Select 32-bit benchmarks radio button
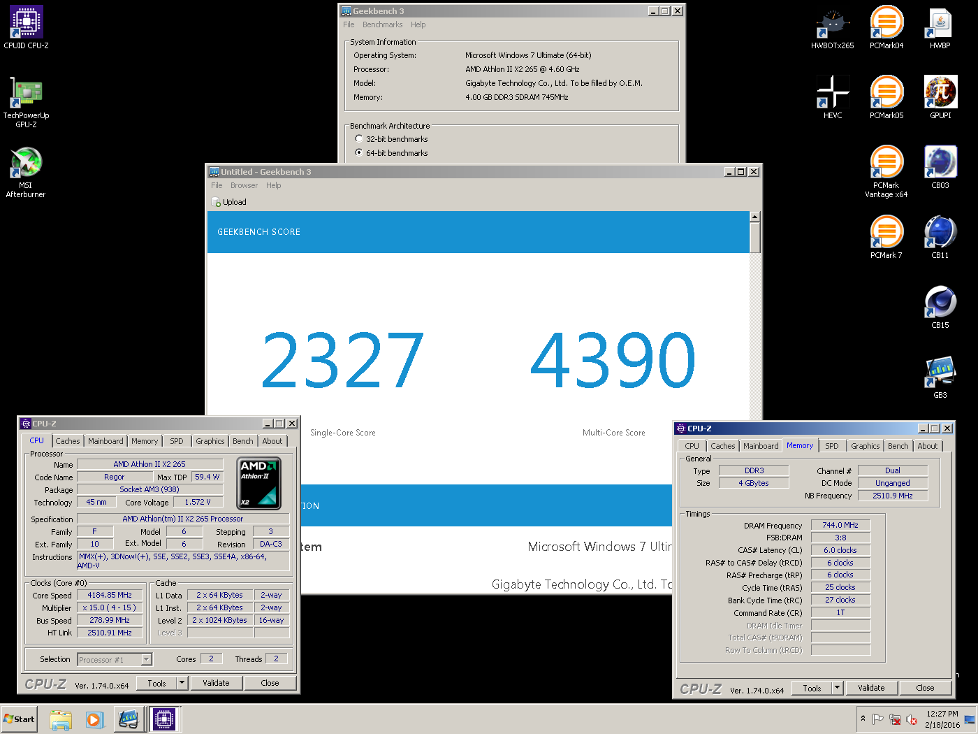This screenshot has height=734, width=978. click(x=359, y=138)
